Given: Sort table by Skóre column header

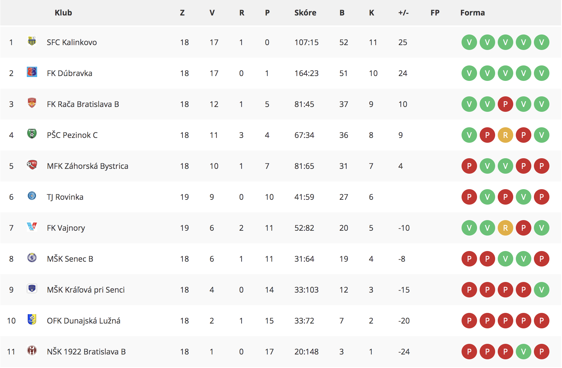Looking at the screenshot, I should pyautogui.click(x=305, y=13).
